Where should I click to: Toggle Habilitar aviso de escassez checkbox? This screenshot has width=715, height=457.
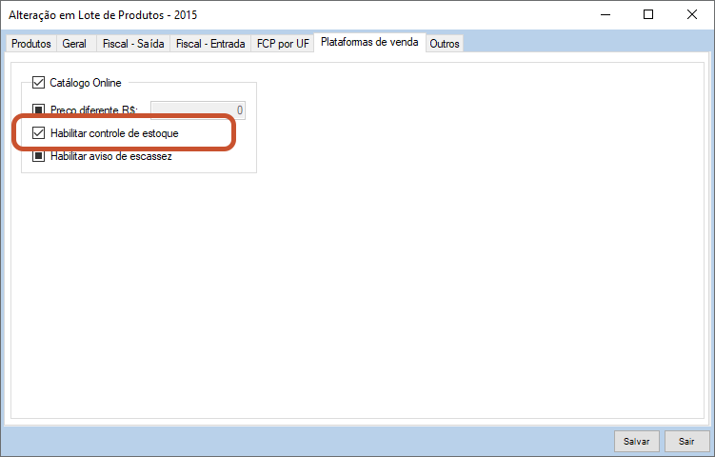point(38,156)
